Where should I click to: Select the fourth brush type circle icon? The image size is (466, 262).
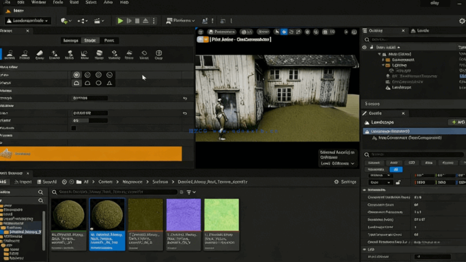pos(109,75)
